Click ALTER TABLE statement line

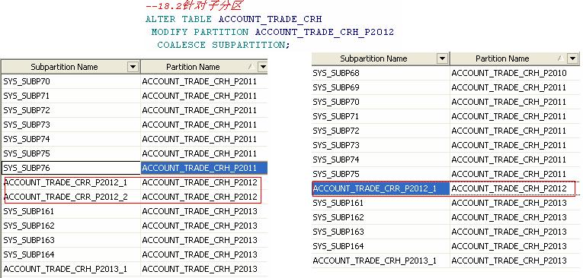pos(233,19)
